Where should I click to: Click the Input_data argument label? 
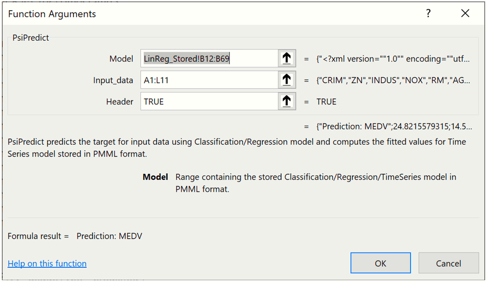coord(113,80)
